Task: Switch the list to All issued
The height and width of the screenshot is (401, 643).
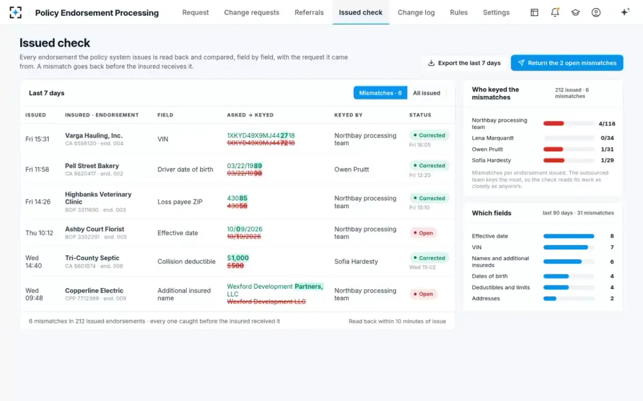Action: tap(427, 93)
